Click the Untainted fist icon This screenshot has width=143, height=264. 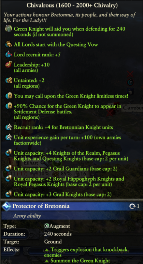pyautogui.click(x=8, y=80)
